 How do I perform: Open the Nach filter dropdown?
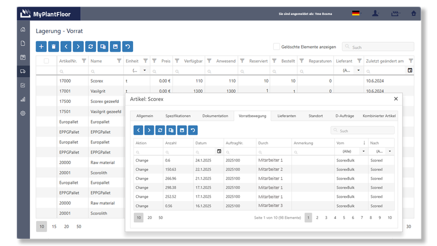pos(390,151)
